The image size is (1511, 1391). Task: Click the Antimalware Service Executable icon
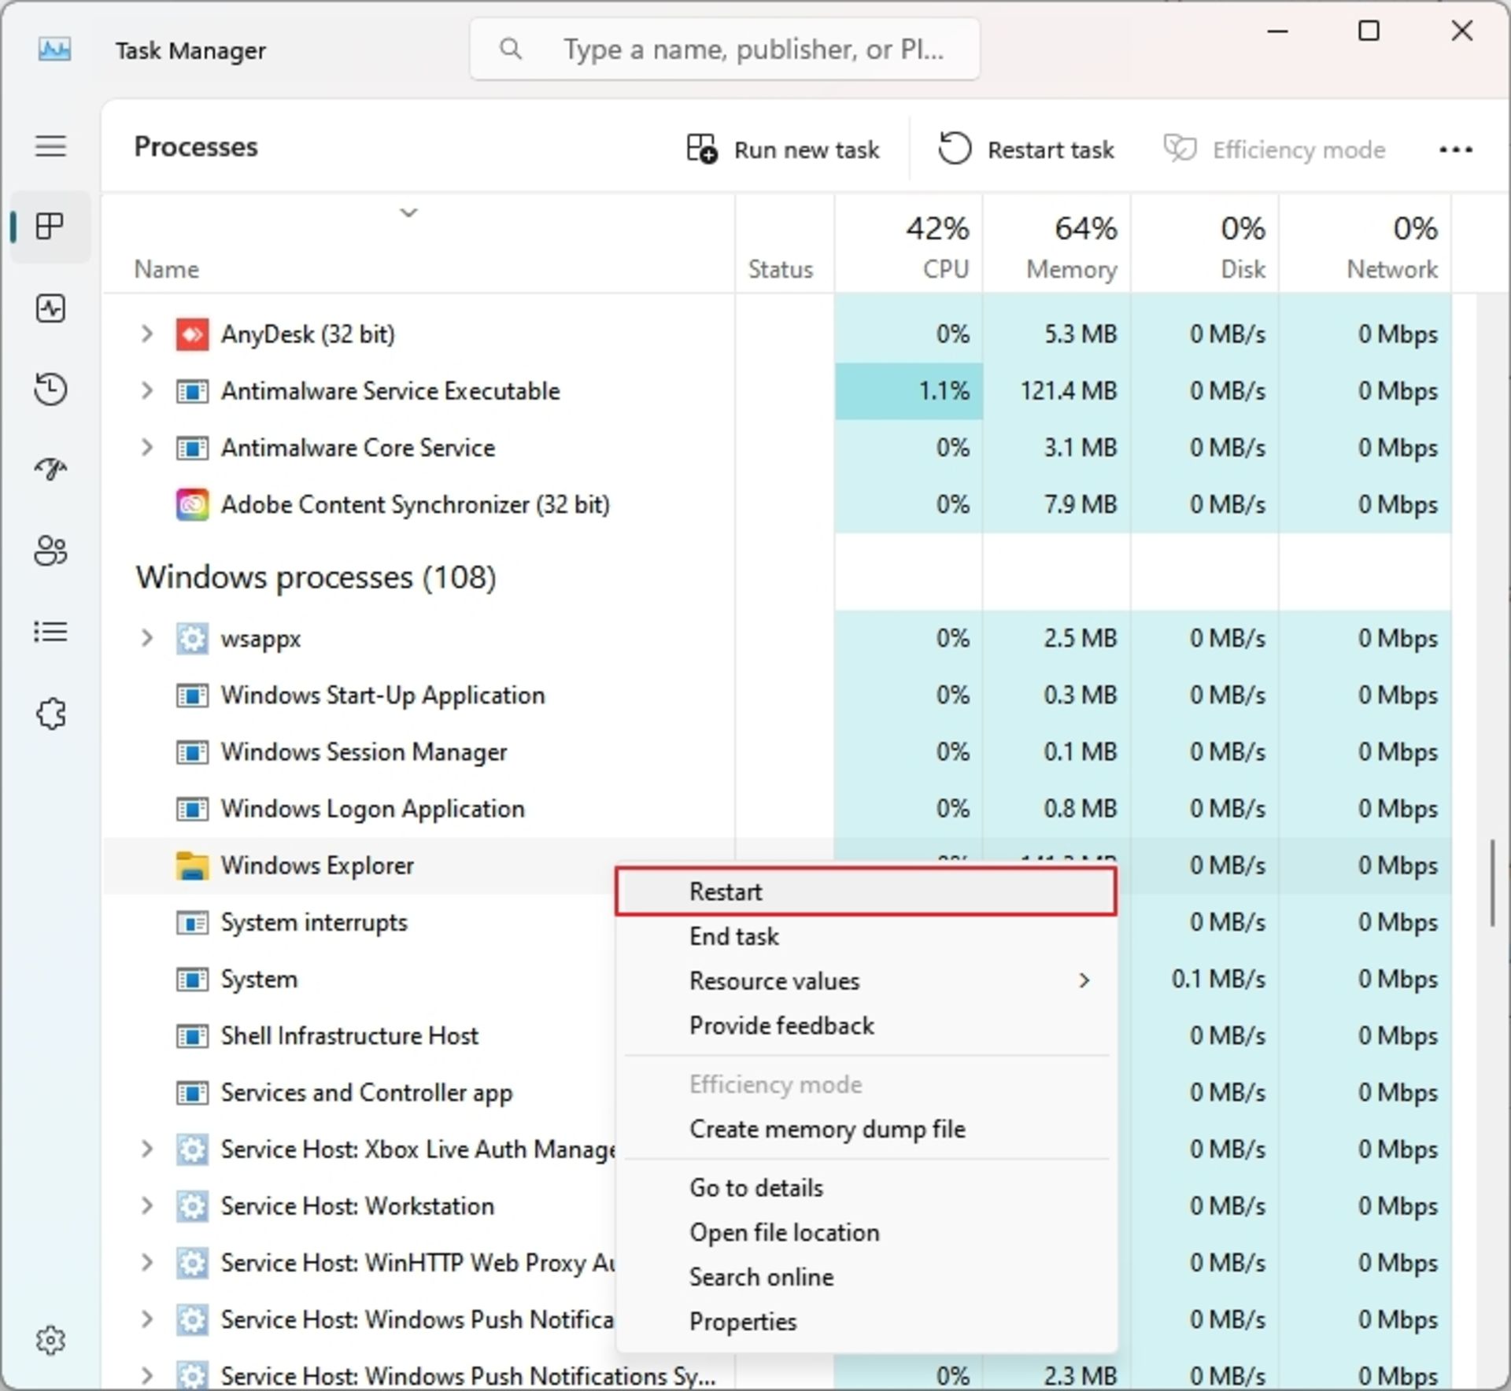pos(192,391)
